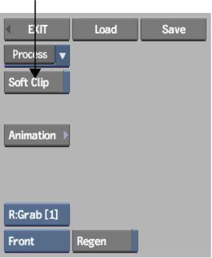212x258 pixels.
Task: Click the blue strip beneath the Process button
Action: pos(37,66)
